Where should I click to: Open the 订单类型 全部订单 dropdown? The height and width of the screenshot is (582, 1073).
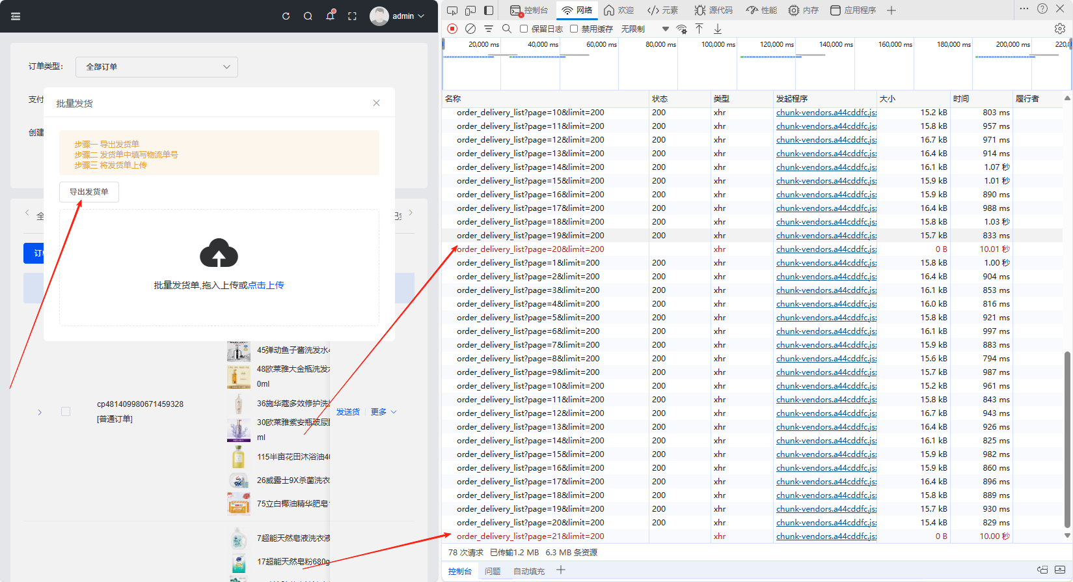(157, 67)
